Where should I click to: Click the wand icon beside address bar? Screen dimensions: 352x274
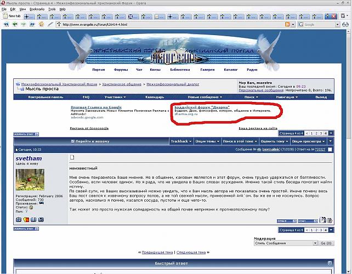[x=50, y=25]
